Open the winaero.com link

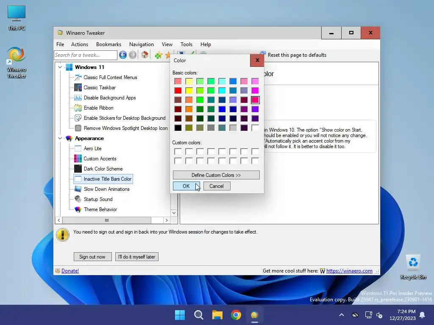349,271
